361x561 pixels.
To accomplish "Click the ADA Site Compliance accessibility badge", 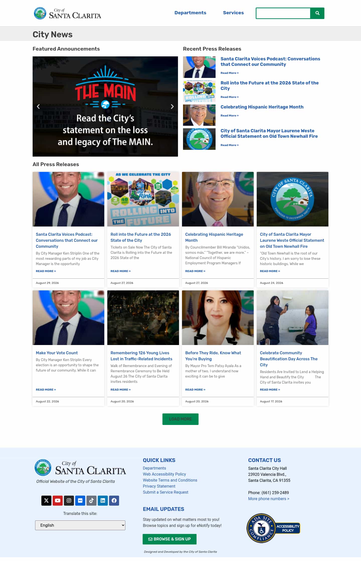I will tap(273, 528).
